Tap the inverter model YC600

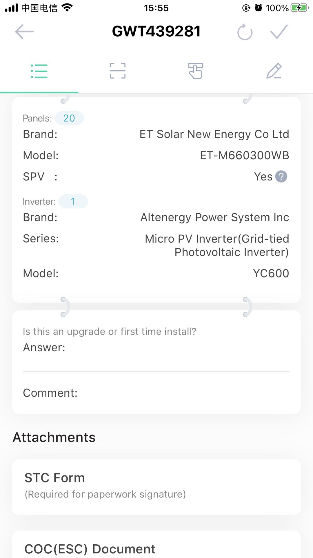point(271,273)
